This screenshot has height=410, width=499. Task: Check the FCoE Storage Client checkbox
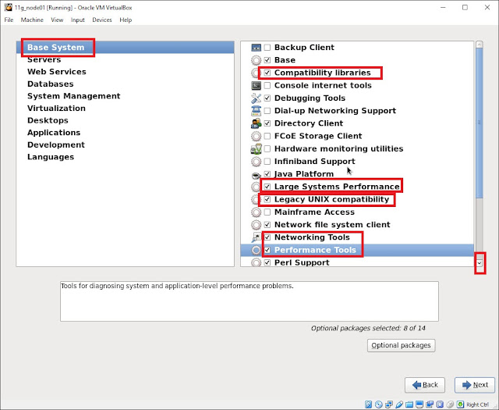tap(267, 136)
